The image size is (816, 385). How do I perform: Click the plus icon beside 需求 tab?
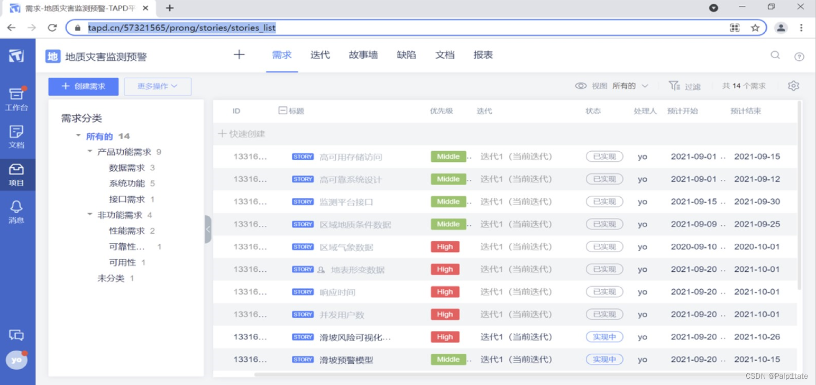click(x=239, y=54)
